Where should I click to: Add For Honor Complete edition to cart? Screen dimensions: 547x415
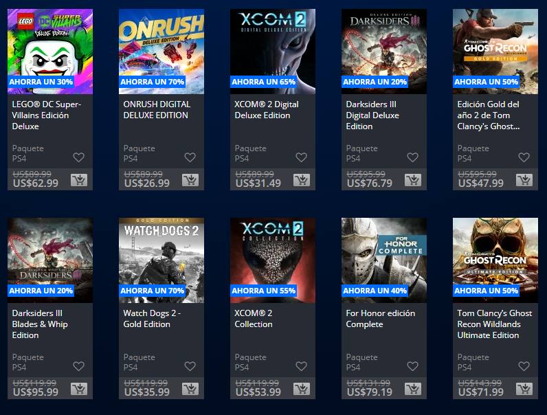(x=413, y=389)
